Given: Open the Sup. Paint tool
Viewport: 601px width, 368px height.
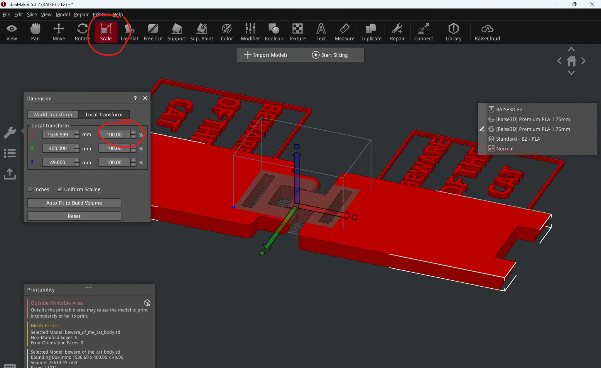Looking at the screenshot, I should pos(202,32).
